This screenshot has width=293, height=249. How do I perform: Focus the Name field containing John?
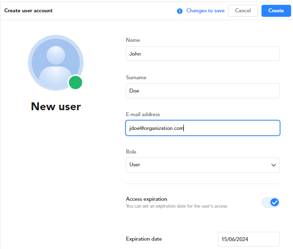tap(203, 54)
